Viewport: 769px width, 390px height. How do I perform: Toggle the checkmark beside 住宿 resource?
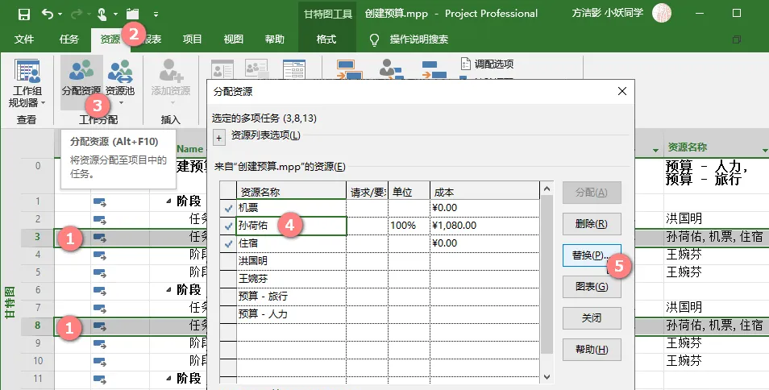(228, 243)
